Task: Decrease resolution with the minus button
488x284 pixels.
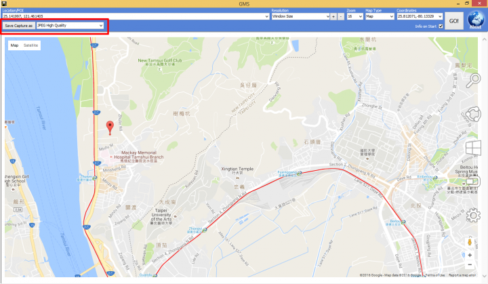Action: coord(341,16)
